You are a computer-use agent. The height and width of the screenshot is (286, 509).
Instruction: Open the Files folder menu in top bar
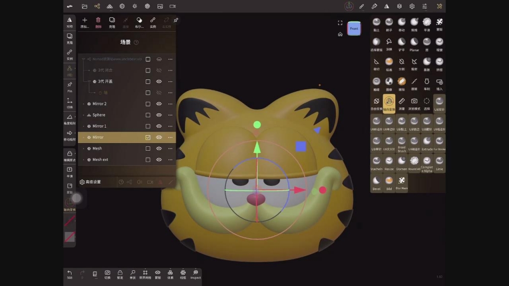(85, 6)
